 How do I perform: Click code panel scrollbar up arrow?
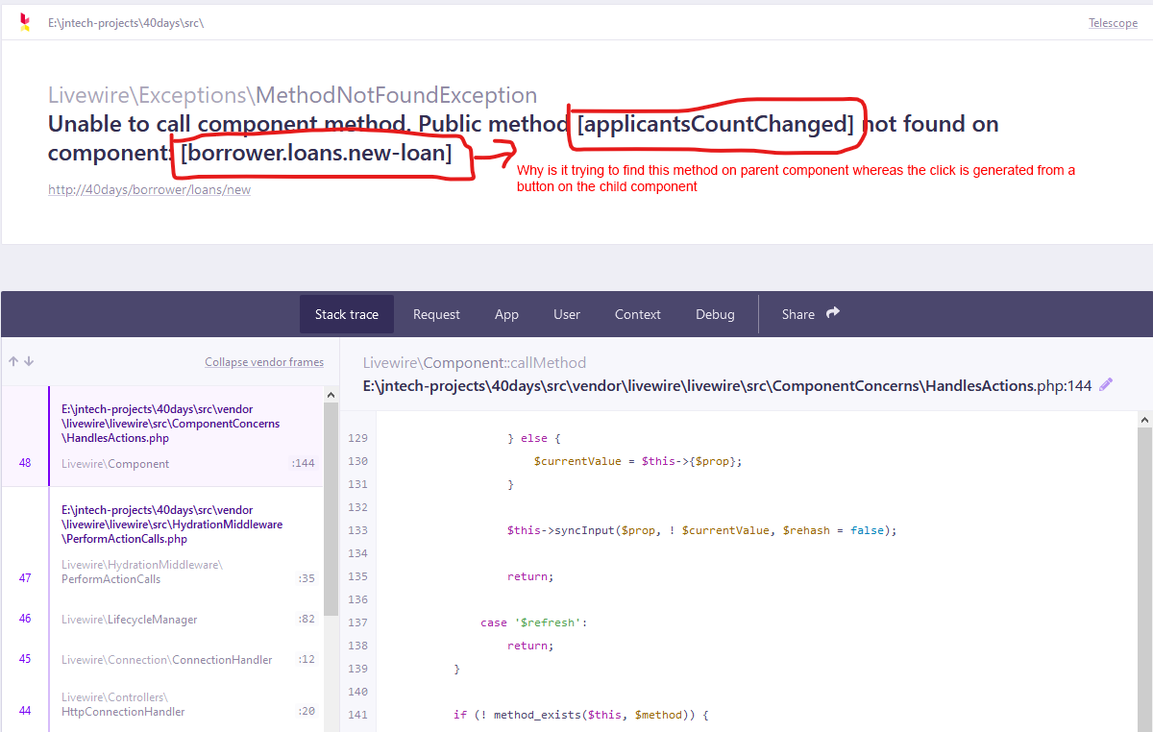[1144, 420]
